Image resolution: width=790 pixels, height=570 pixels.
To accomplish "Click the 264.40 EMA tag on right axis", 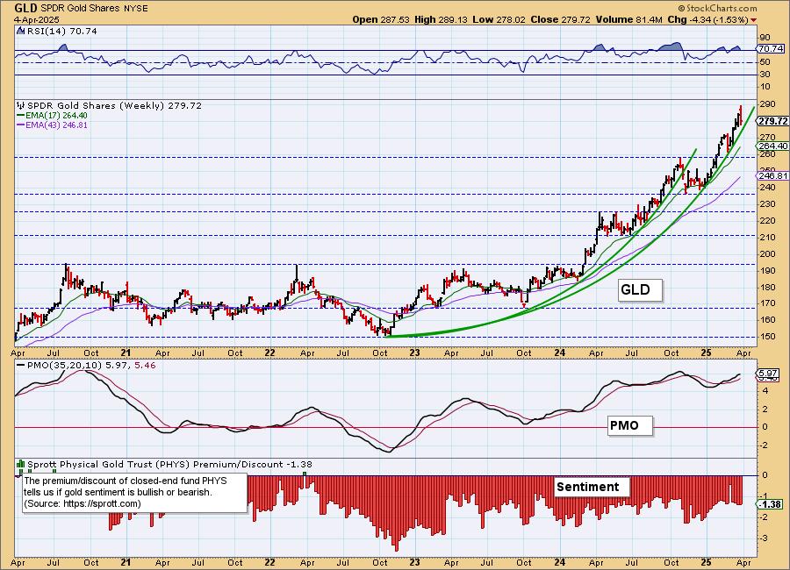I will point(772,146).
